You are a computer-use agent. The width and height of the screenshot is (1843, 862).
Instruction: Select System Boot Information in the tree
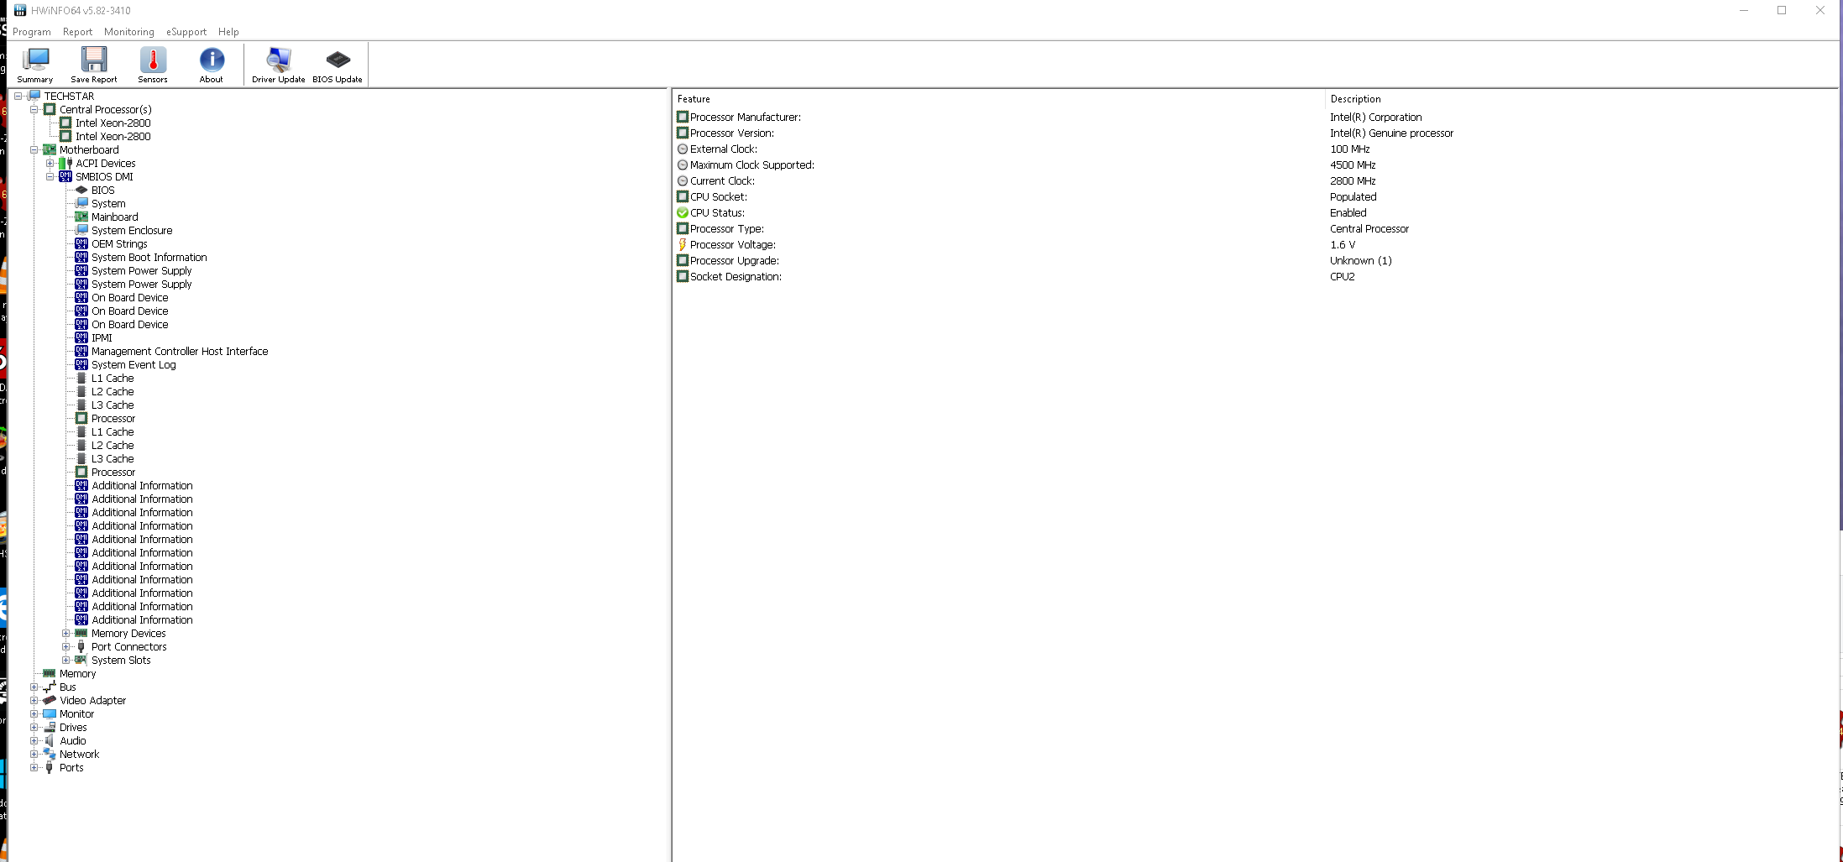(149, 257)
